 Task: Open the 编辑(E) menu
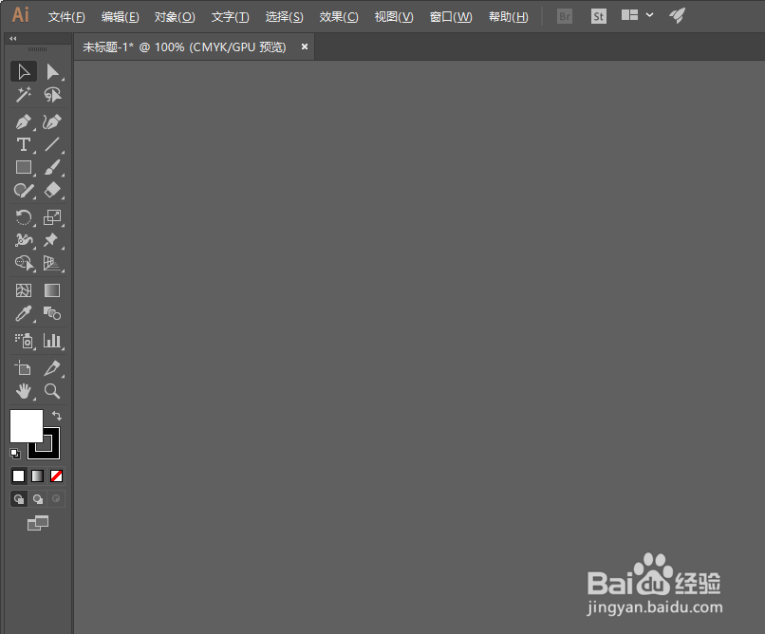point(120,17)
